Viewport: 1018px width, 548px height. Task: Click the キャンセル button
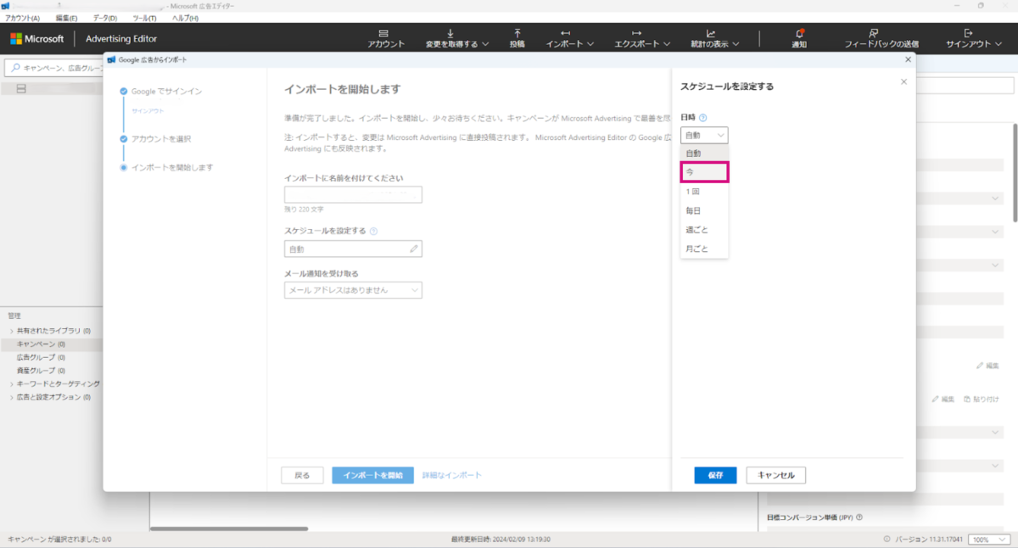click(x=775, y=475)
